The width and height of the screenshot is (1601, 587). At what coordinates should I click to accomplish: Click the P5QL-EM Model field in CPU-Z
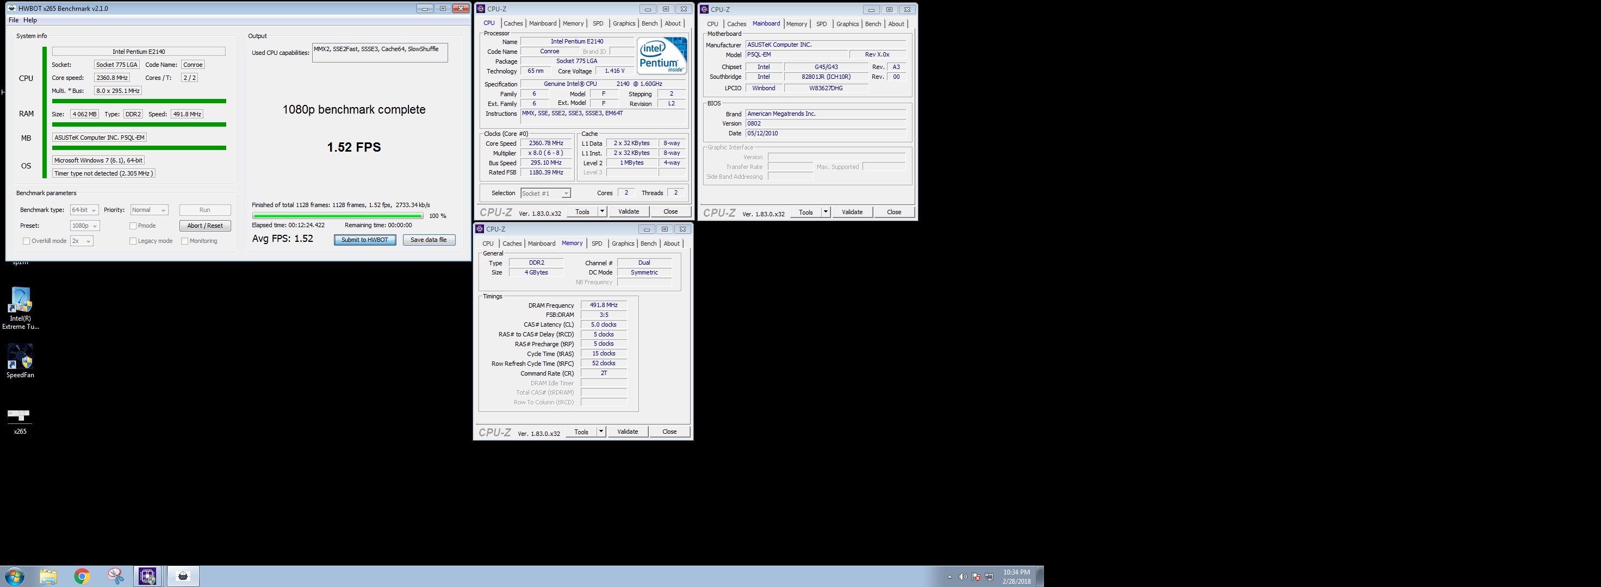click(x=796, y=55)
